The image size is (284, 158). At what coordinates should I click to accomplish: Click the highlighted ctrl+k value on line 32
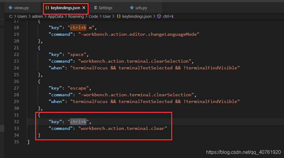[78, 122]
